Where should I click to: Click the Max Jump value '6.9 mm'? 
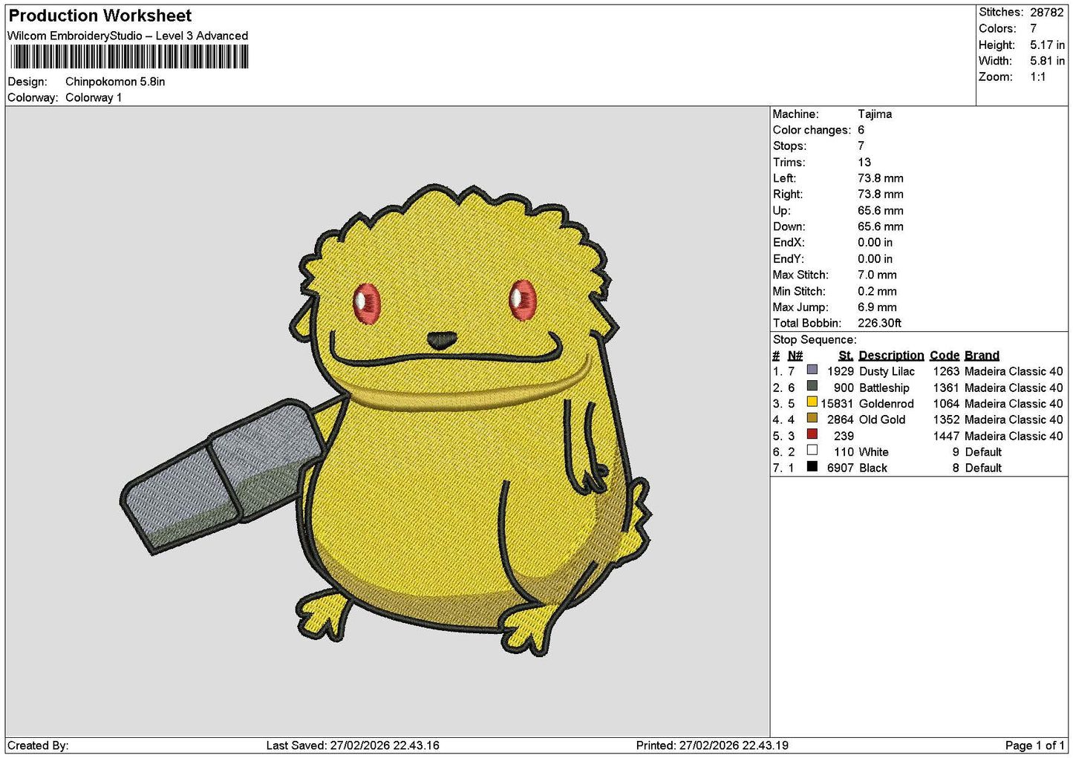877,307
